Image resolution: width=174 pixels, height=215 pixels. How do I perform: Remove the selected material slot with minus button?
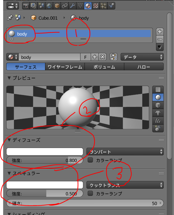160,39
